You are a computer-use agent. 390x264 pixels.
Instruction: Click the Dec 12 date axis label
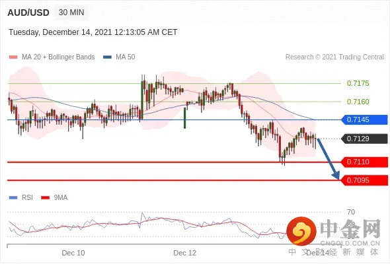pyautogui.click(x=184, y=253)
